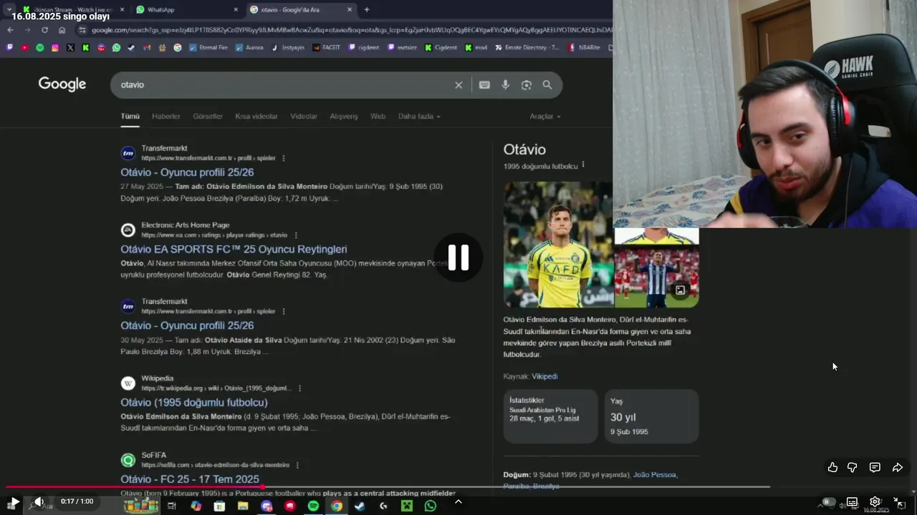Clear the Google search box with X
This screenshot has height=515, width=917.
coord(458,85)
